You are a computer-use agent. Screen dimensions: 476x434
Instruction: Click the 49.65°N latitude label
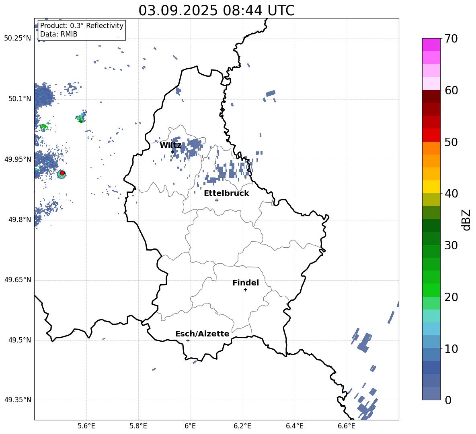pyautogui.click(x=18, y=279)
